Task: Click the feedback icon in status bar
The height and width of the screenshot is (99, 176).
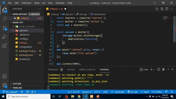Action: click(166, 92)
